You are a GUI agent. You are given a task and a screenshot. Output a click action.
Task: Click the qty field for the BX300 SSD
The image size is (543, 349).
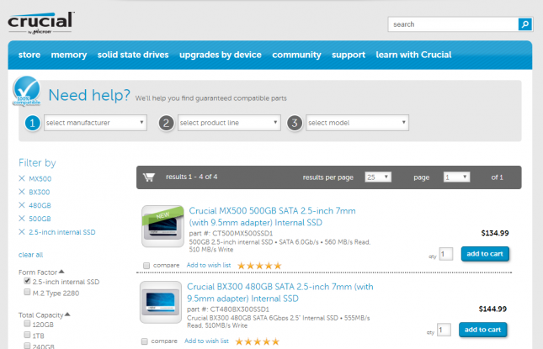coord(444,330)
